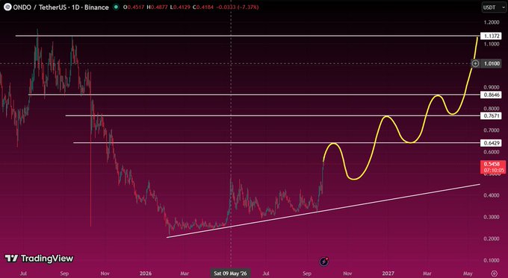Click the ONDO coin logo icon
This screenshot has width=508, height=278.
[7, 7]
